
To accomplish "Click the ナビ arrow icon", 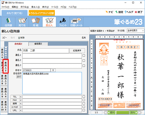I will click(109, 12).
